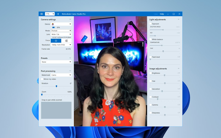The image size is (221, 138).
Task: Click the pan-while-zoomed preview area
Action: (x=56, y=110)
